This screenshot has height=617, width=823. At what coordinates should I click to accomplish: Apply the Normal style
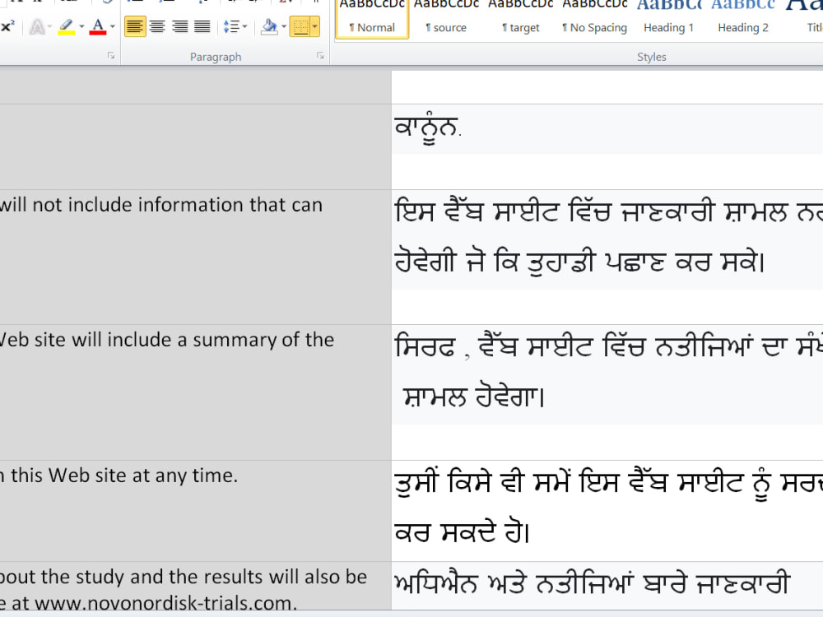click(372, 19)
